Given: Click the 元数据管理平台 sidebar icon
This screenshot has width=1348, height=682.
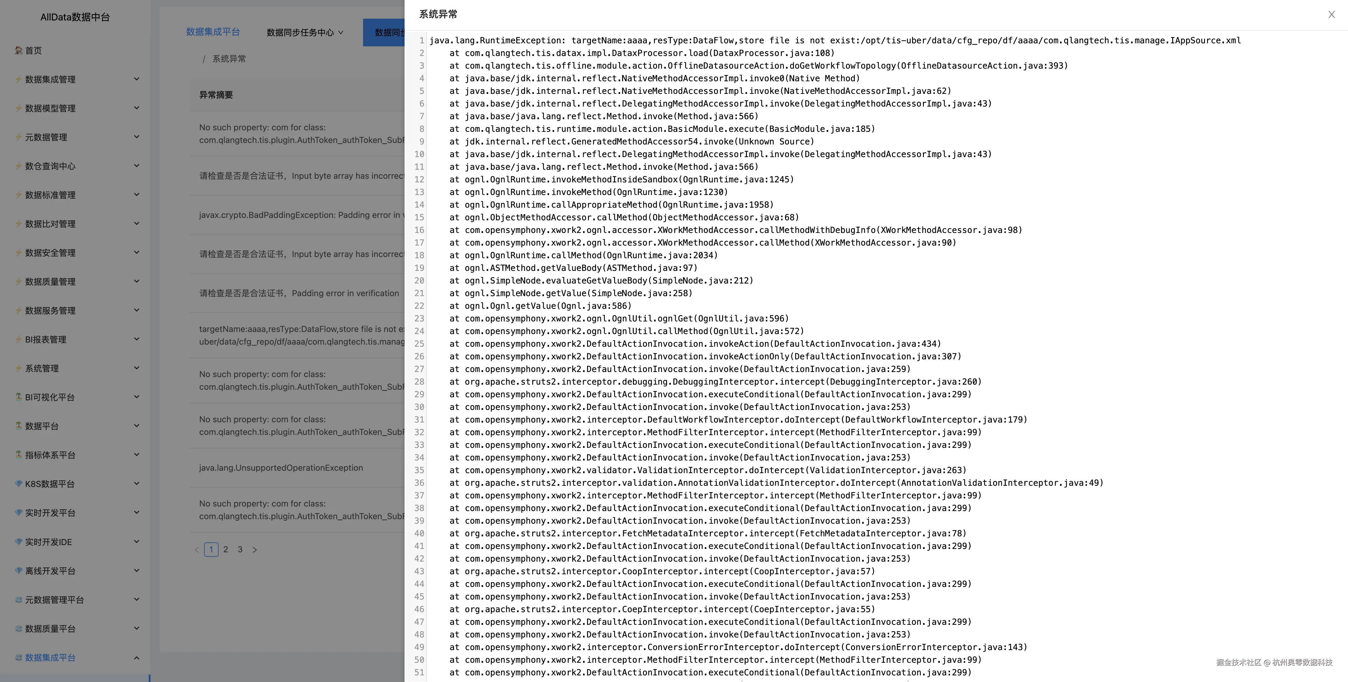Looking at the screenshot, I should (19, 599).
